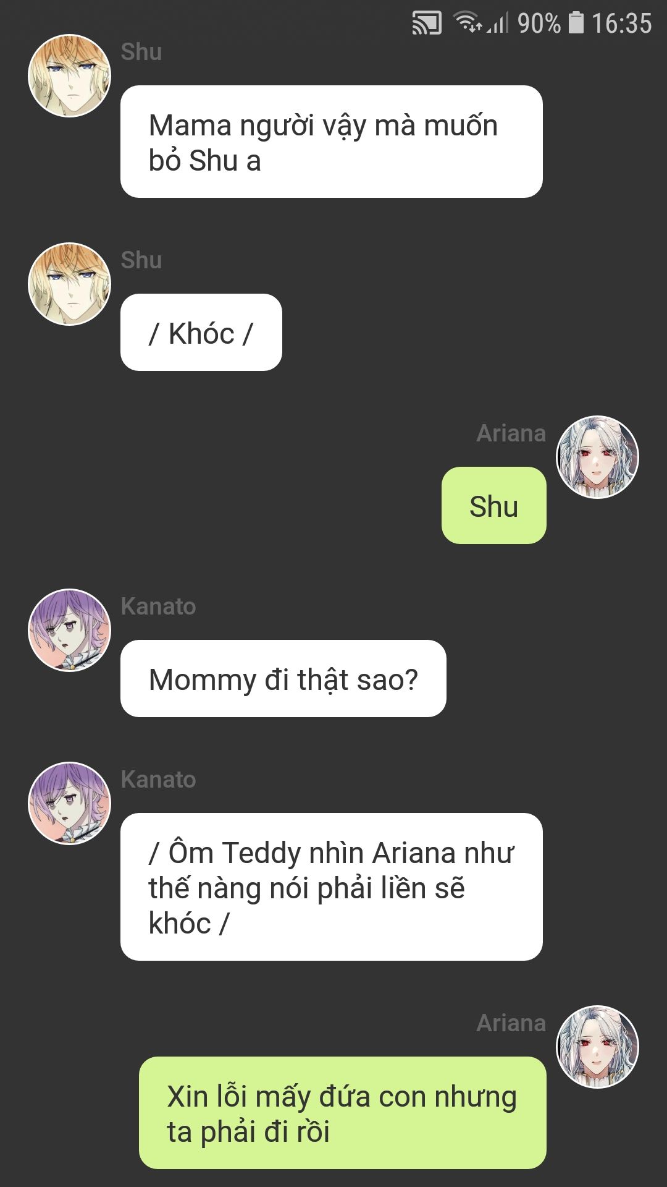Tap the 'Xin lỗi mấy đứa con' bubble
The width and height of the screenshot is (667, 1187).
pyautogui.click(x=343, y=1113)
